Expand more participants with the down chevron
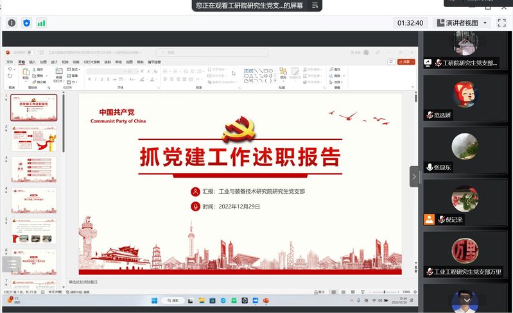 click(466, 300)
